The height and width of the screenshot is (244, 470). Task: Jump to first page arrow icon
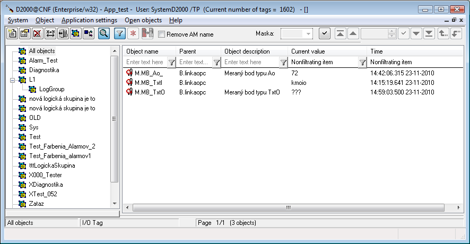(x=341, y=33)
